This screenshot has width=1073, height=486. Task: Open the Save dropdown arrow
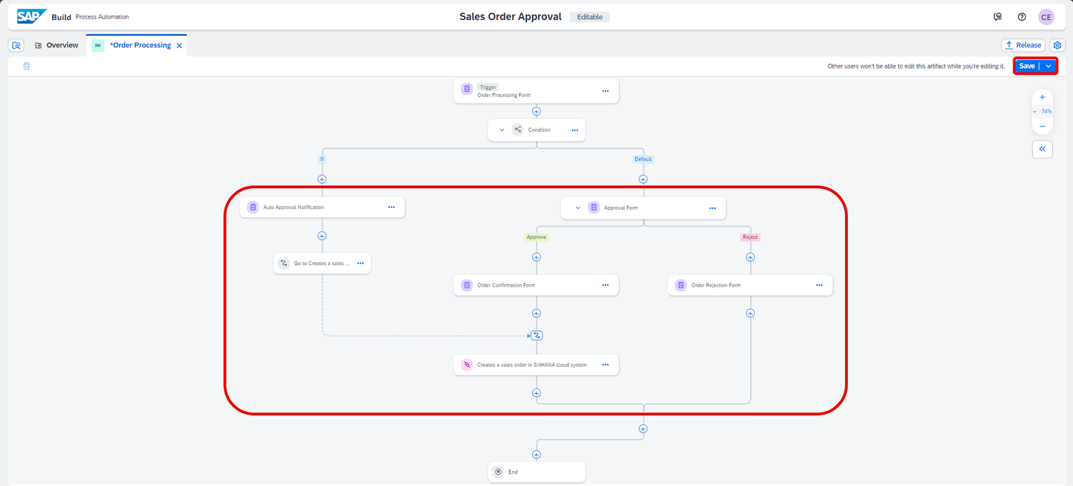pos(1048,66)
